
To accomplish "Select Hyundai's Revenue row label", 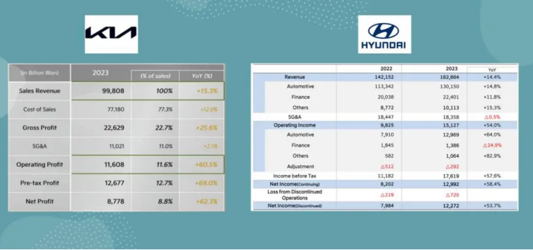I will (295, 77).
